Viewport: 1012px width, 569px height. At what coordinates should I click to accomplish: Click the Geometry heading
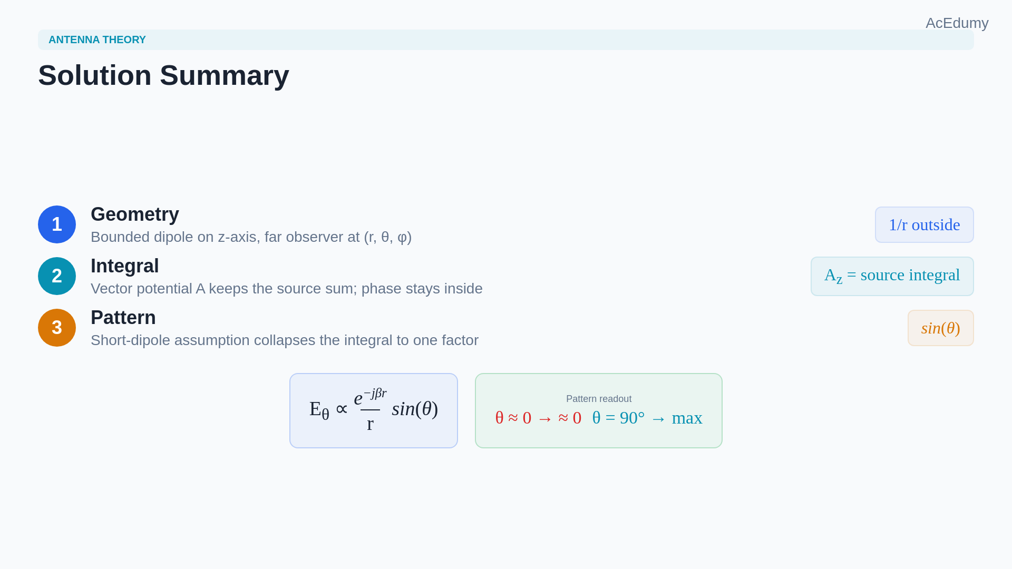point(135,214)
